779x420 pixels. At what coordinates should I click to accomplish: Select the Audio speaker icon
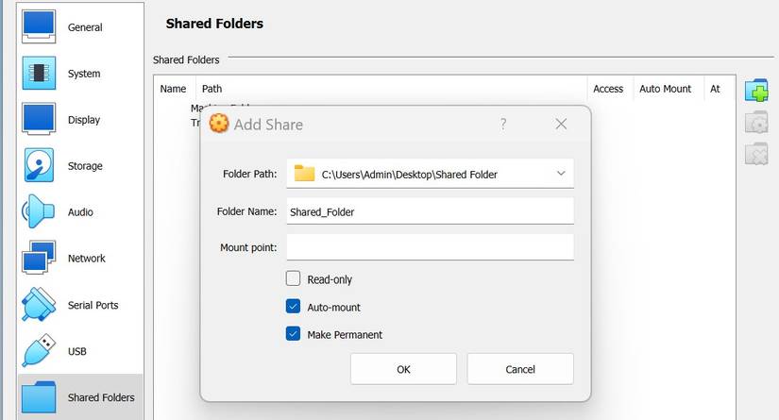click(39, 212)
